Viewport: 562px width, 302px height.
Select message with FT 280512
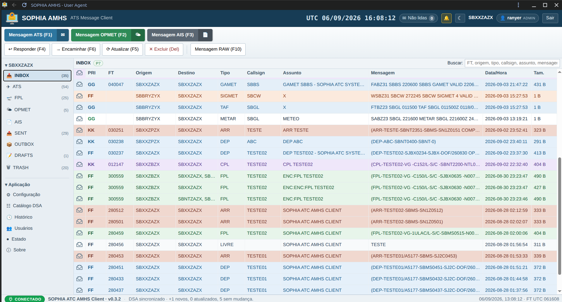[315, 210]
